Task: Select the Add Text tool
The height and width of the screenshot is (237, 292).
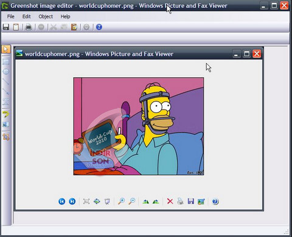Action: pyautogui.click(x=6, y=101)
